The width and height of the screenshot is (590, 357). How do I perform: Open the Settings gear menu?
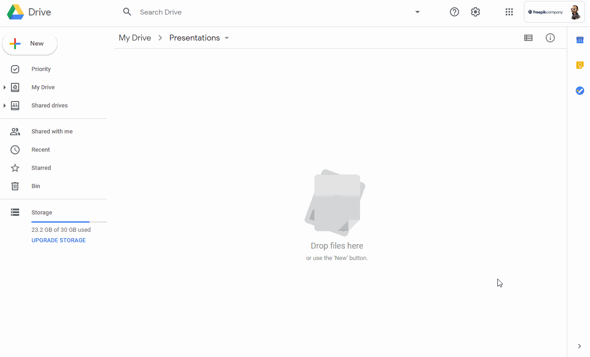[x=475, y=12]
